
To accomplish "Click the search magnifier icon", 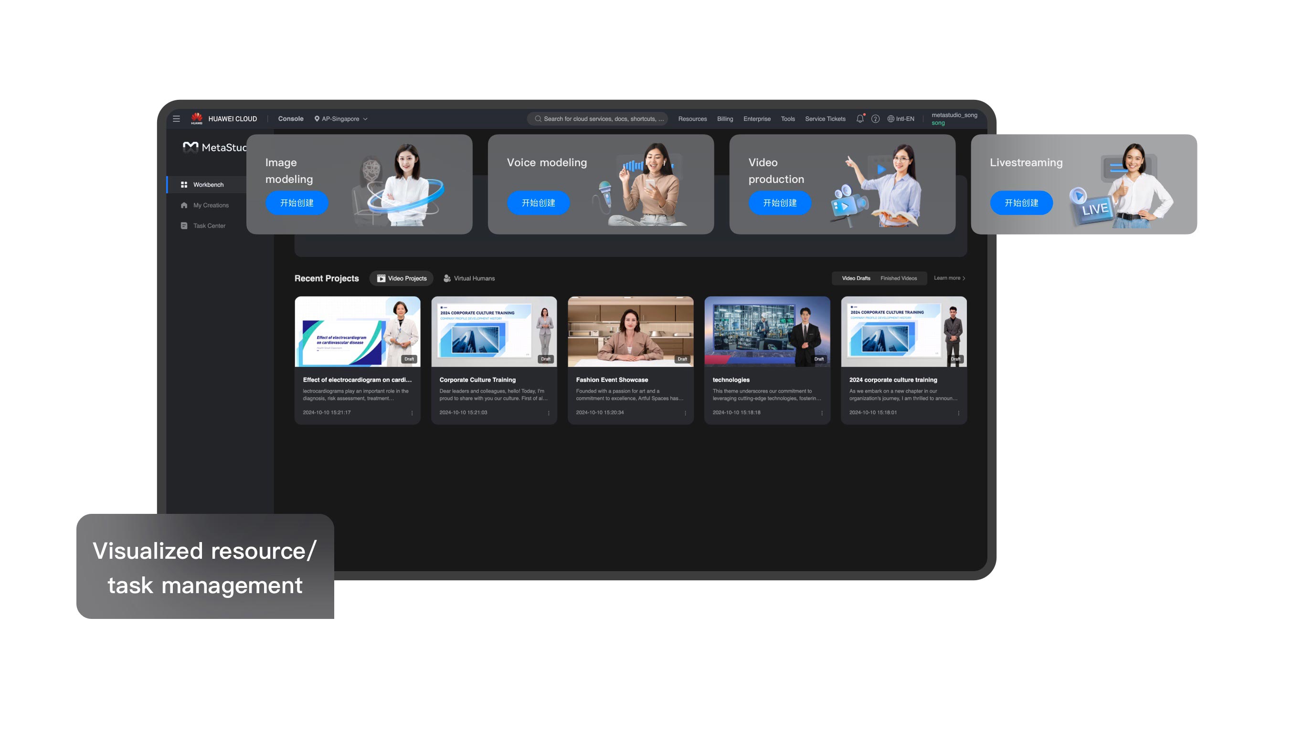I will (538, 118).
